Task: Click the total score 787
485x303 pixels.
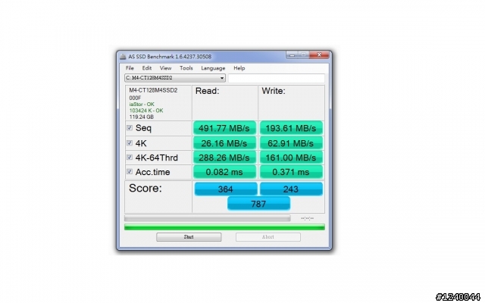Action: pyautogui.click(x=258, y=204)
